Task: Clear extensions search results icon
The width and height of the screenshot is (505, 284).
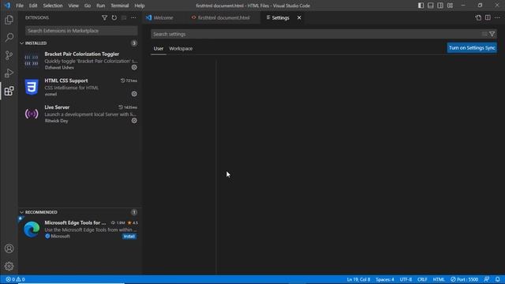Action: [x=124, y=17]
